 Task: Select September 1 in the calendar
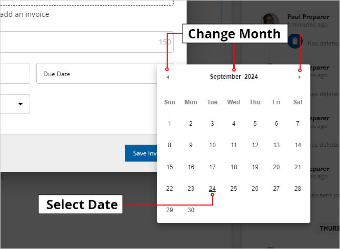[170, 123]
